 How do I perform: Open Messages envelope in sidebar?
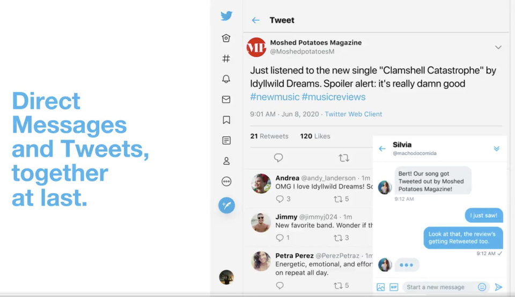click(226, 100)
